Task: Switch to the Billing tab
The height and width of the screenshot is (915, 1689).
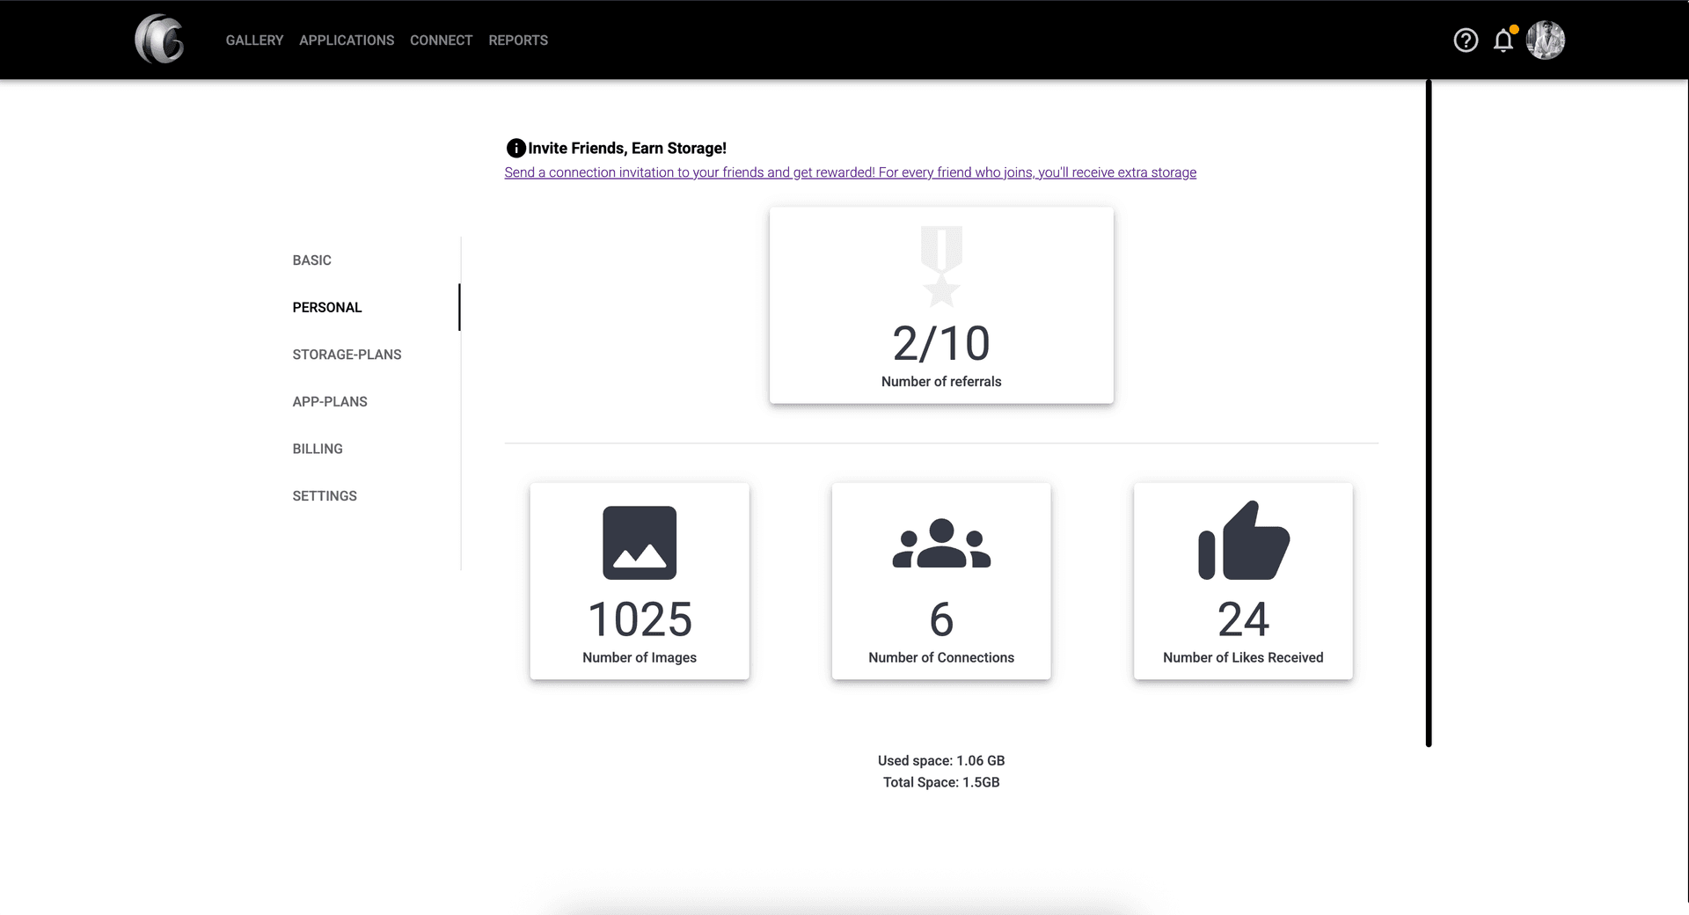Action: coord(318,449)
